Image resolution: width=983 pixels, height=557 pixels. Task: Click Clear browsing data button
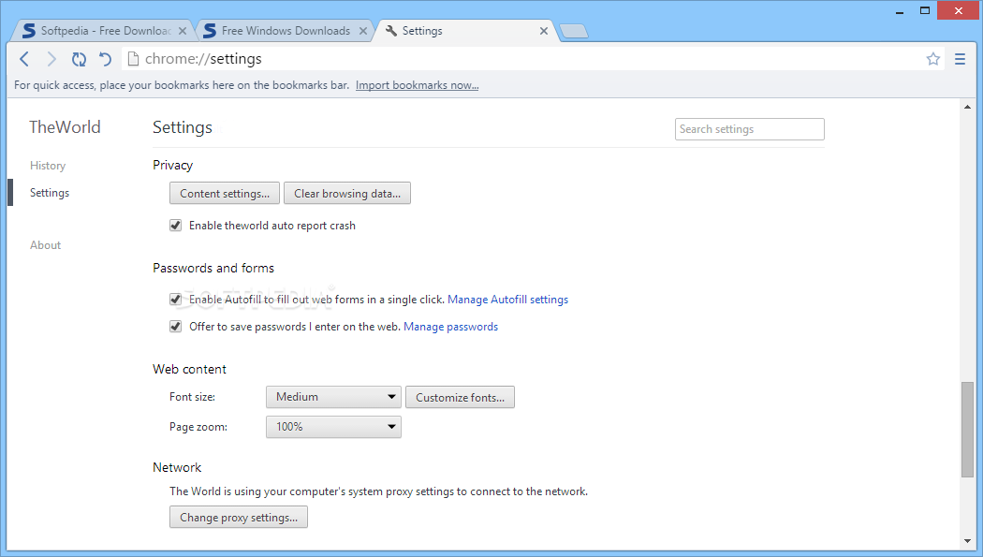[347, 193]
